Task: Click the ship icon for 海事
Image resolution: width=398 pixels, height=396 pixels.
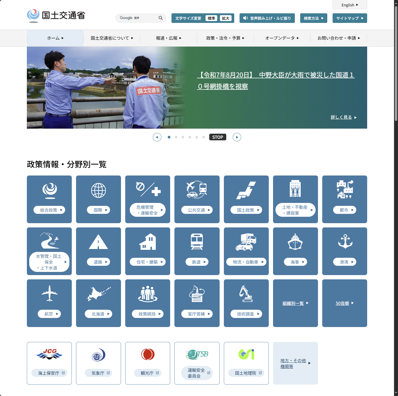Action: (295, 242)
